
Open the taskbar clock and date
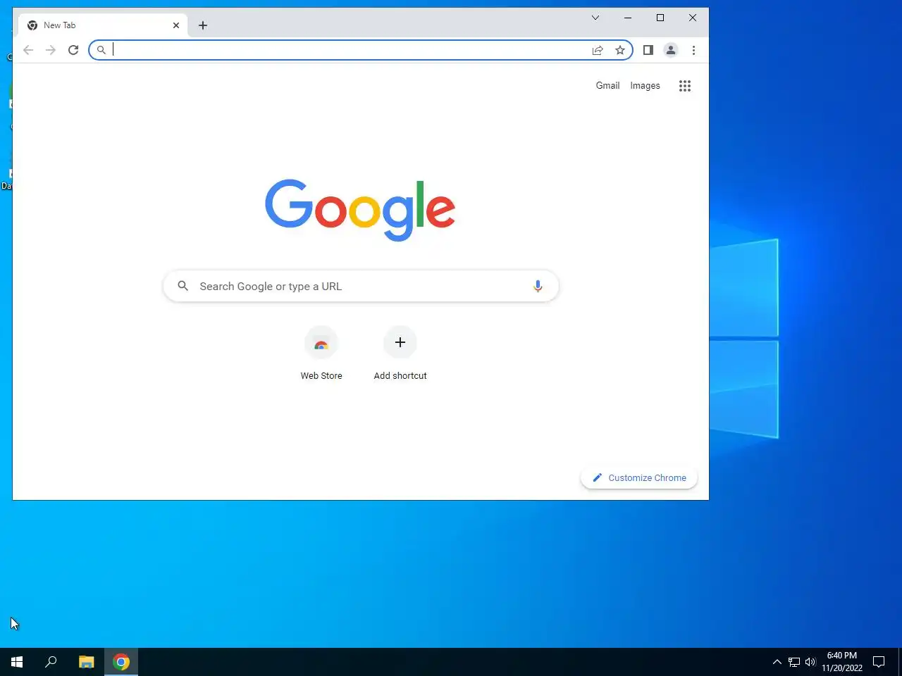pyautogui.click(x=842, y=662)
